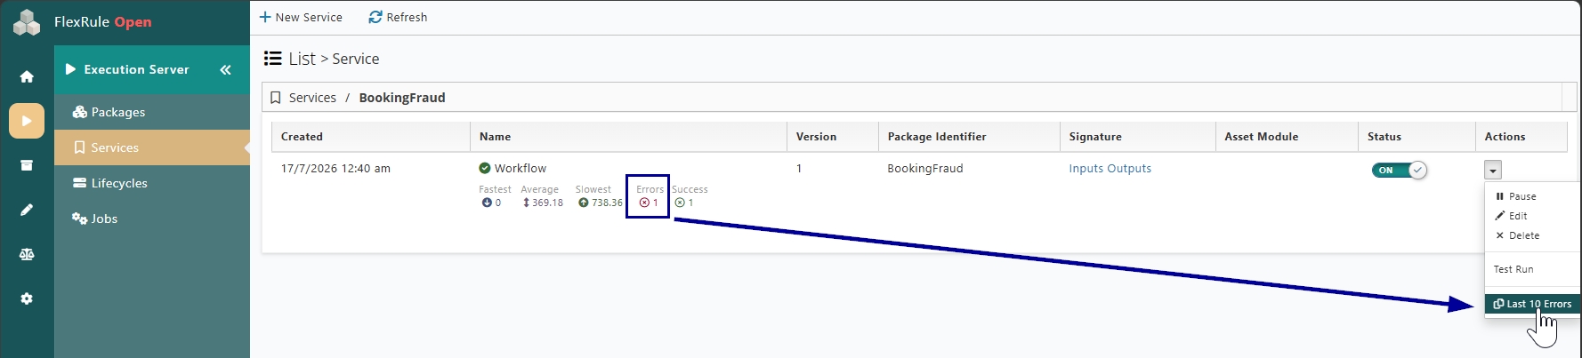
Task: Open the balance scales icon in left rail
Action: (27, 254)
